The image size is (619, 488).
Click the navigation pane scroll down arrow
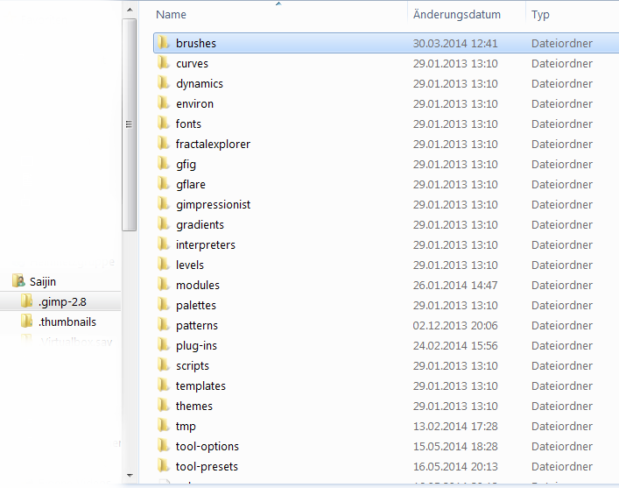pyautogui.click(x=130, y=476)
